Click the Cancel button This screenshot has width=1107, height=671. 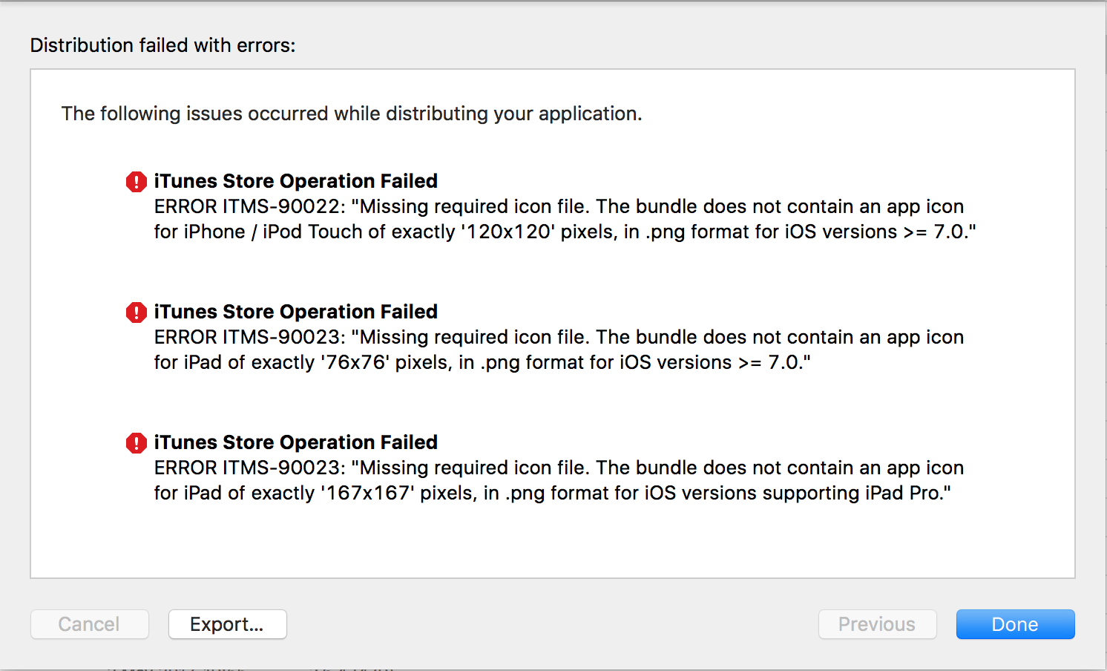tap(89, 624)
